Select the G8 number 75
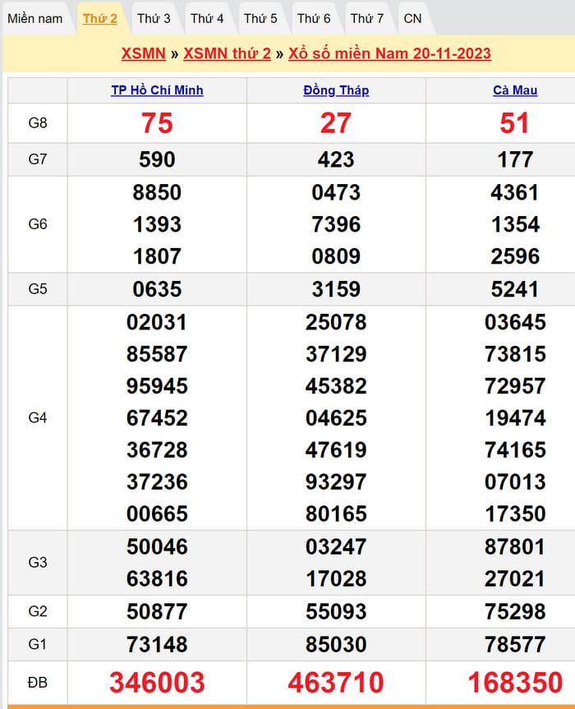This screenshot has height=709, width=575. click(x=157, y=123)
